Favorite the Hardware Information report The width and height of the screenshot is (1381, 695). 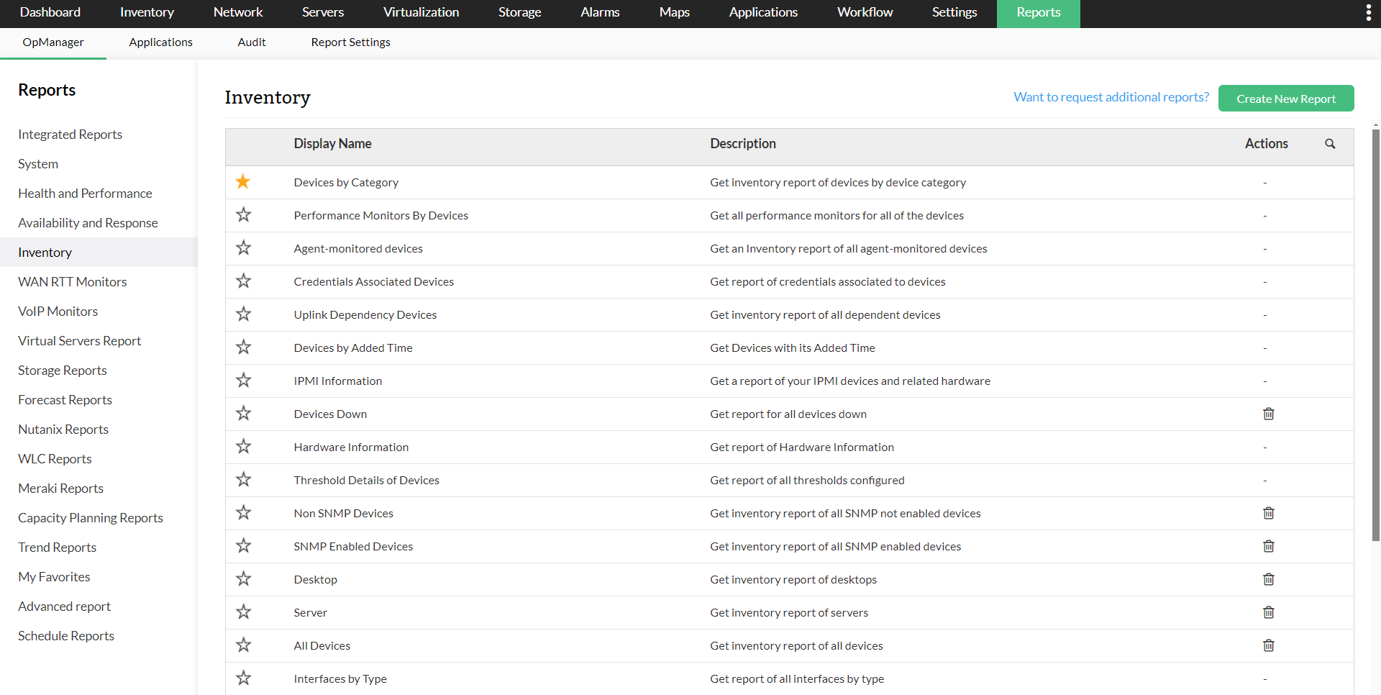click(243, 447)
